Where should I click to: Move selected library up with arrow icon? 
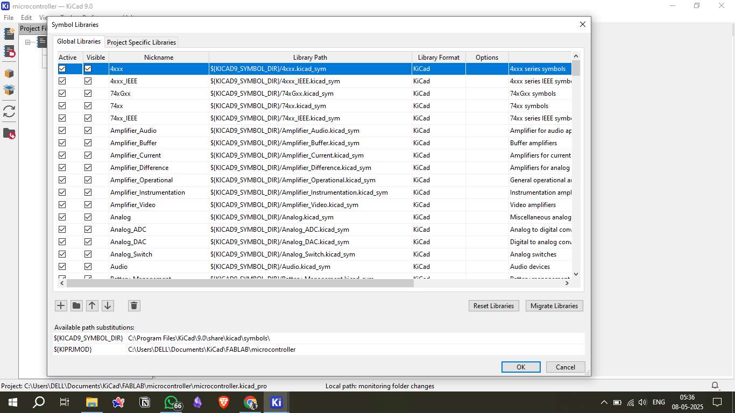92,305
